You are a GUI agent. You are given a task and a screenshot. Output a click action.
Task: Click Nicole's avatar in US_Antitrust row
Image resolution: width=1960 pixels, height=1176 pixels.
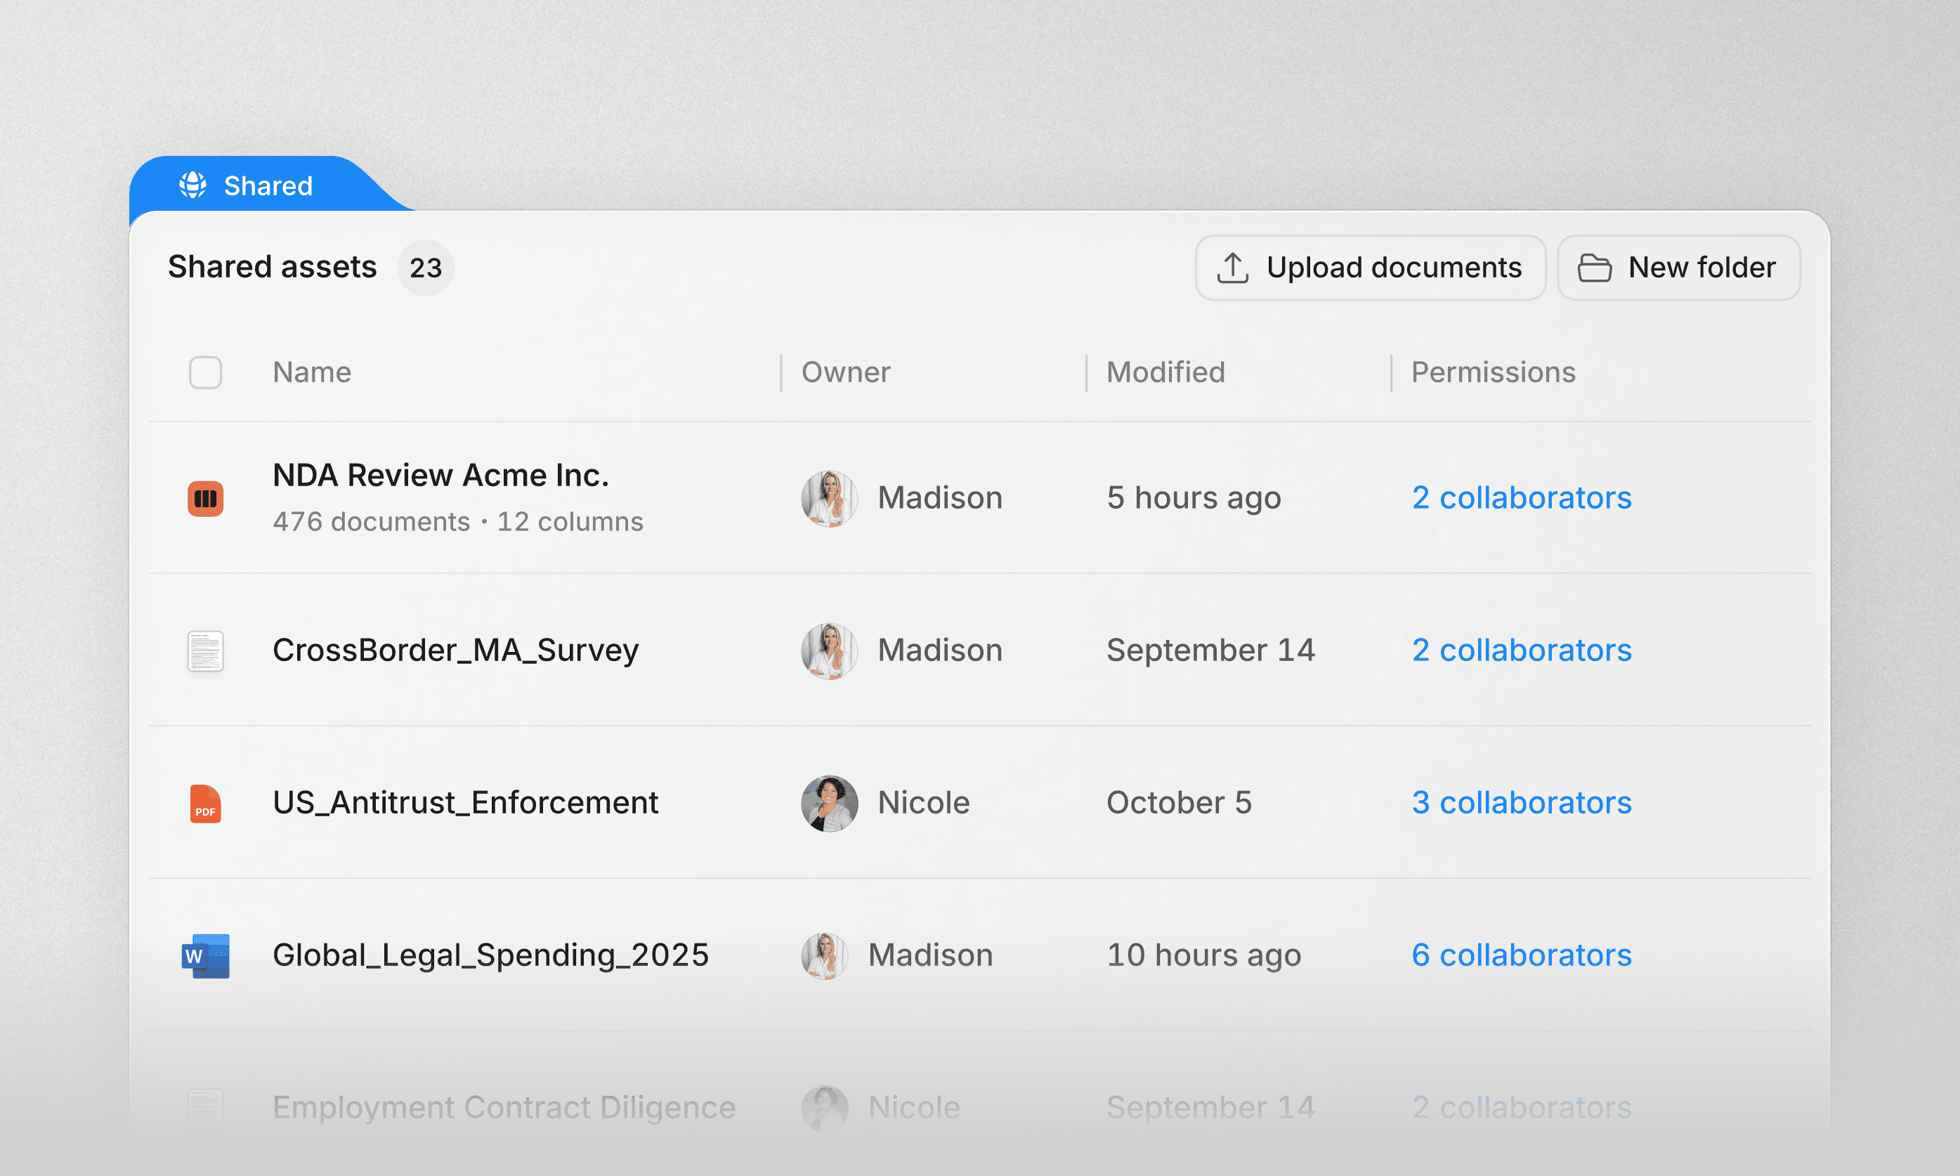(x=829, y=803)
